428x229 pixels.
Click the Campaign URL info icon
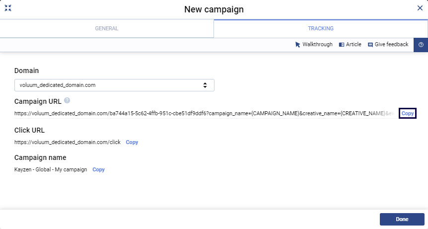67,101
